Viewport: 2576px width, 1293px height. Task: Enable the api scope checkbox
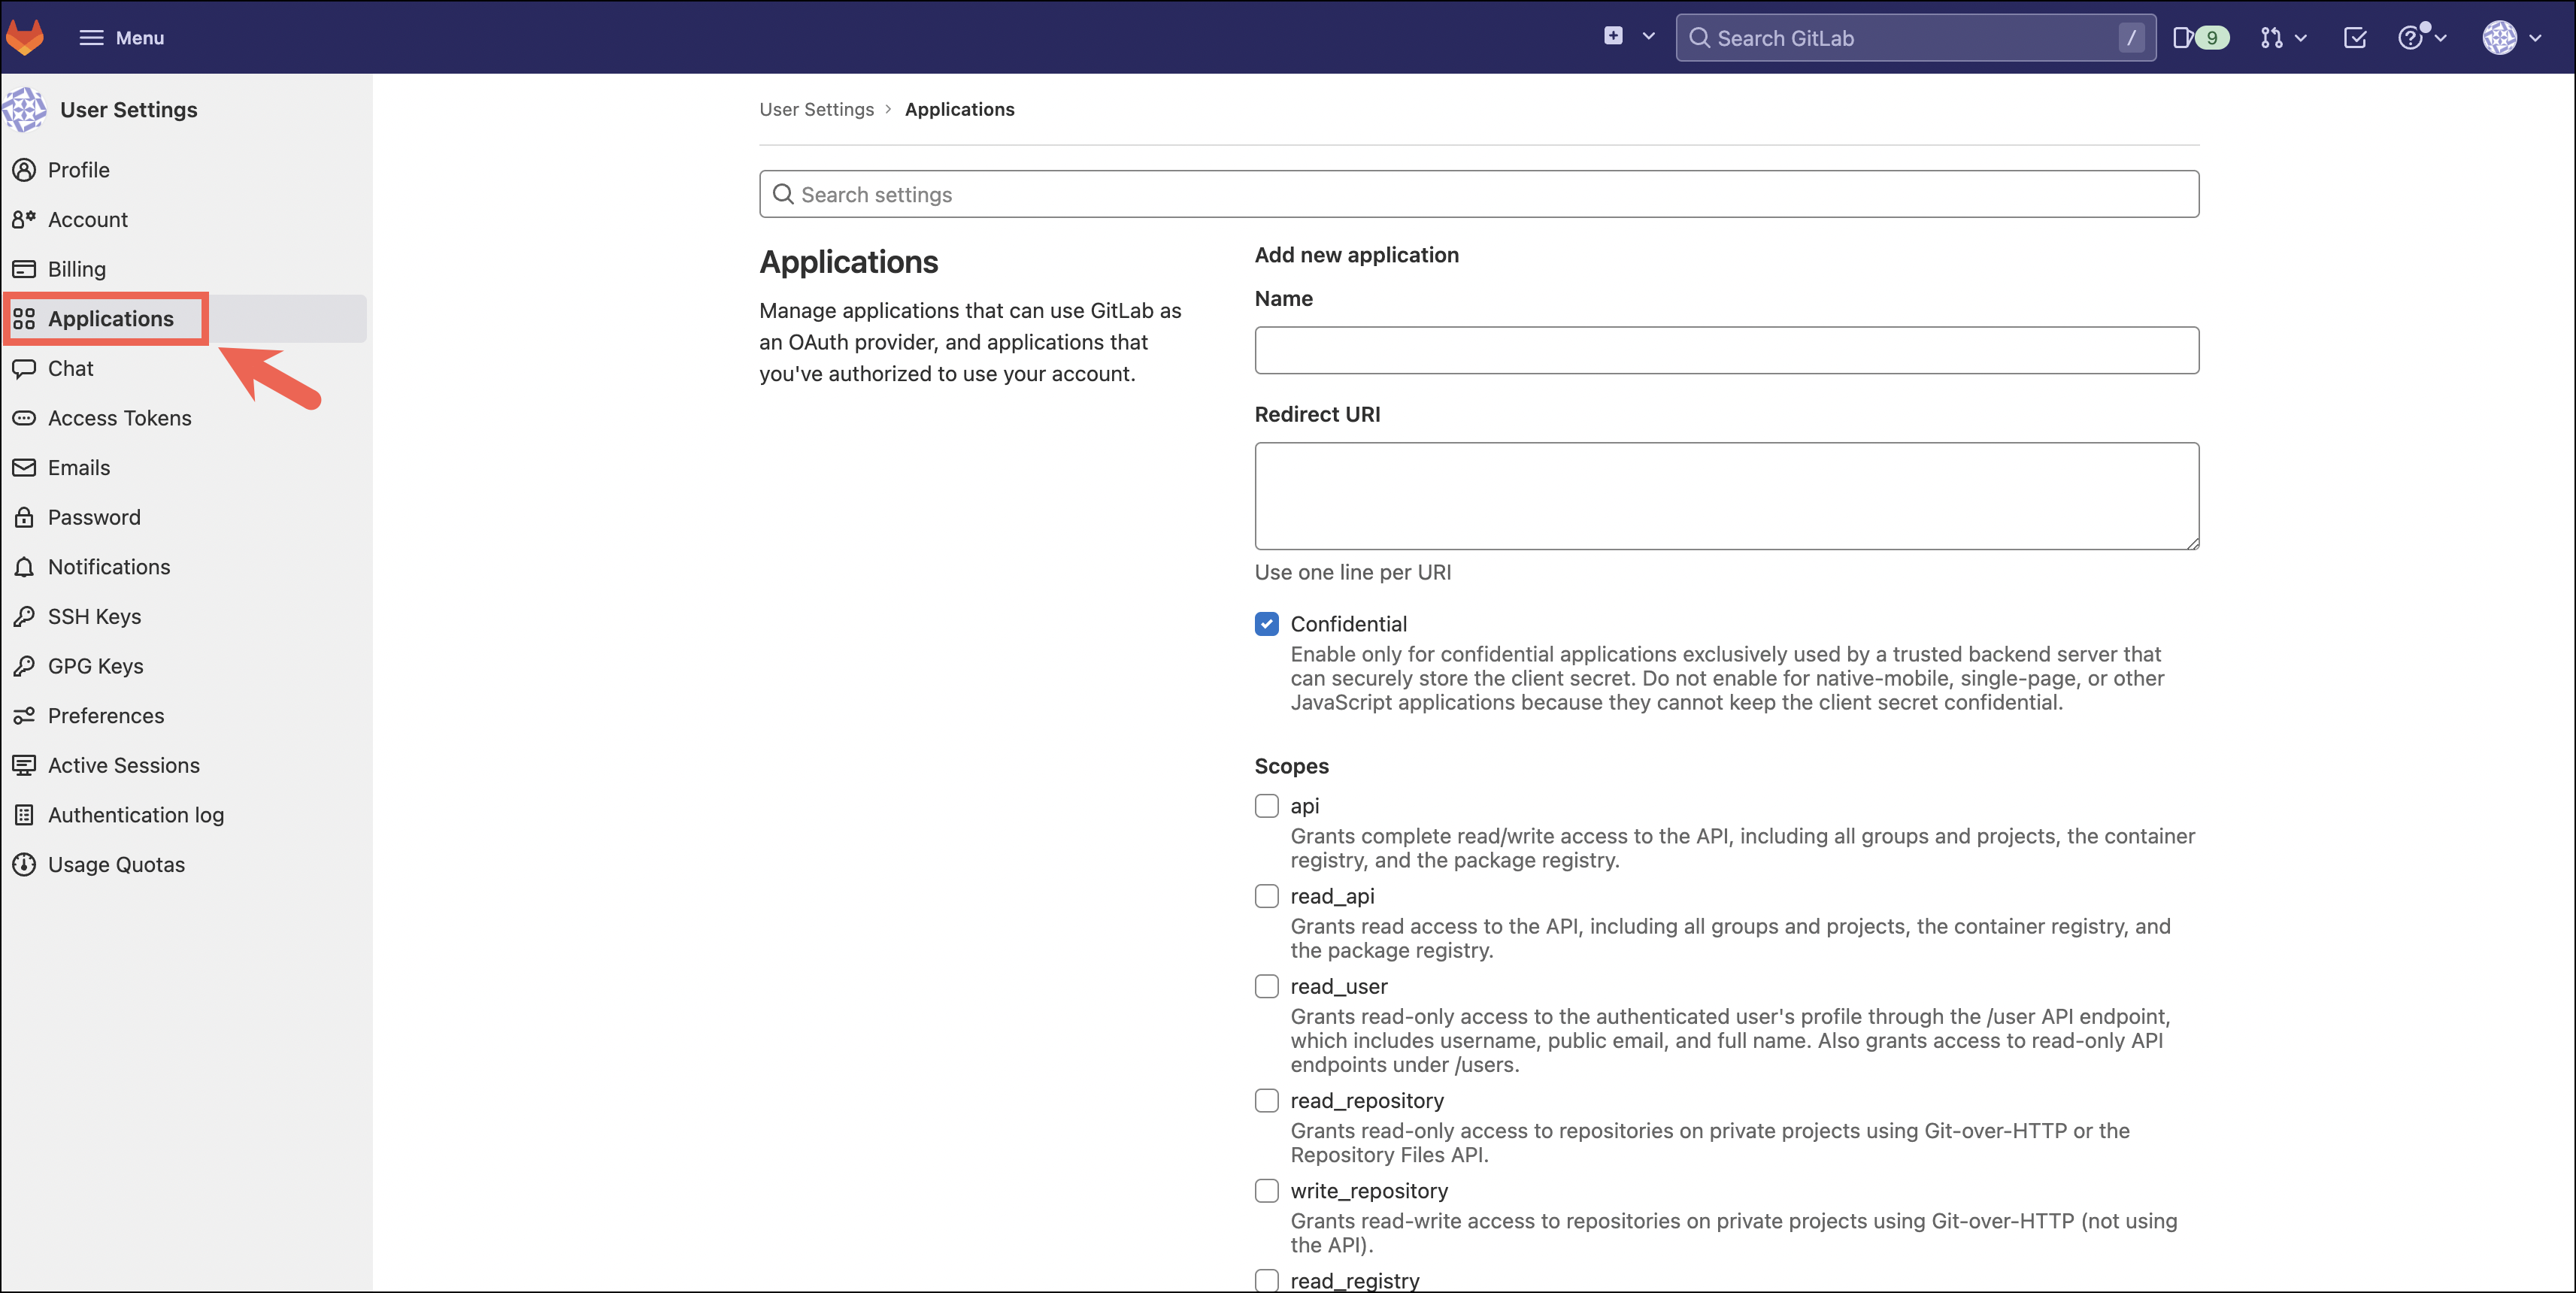1266,806
